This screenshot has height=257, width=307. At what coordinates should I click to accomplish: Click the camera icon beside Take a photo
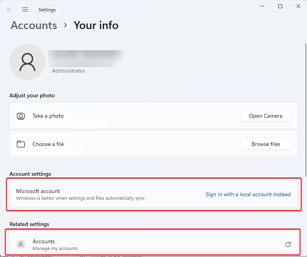coord(21,116)
